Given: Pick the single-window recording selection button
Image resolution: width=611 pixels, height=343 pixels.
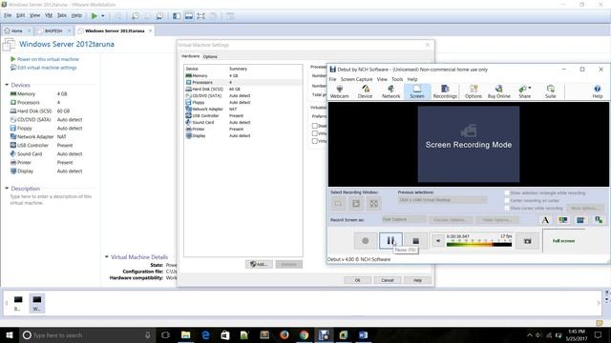Looking at the screenshot, I should (x=356, y=203).
